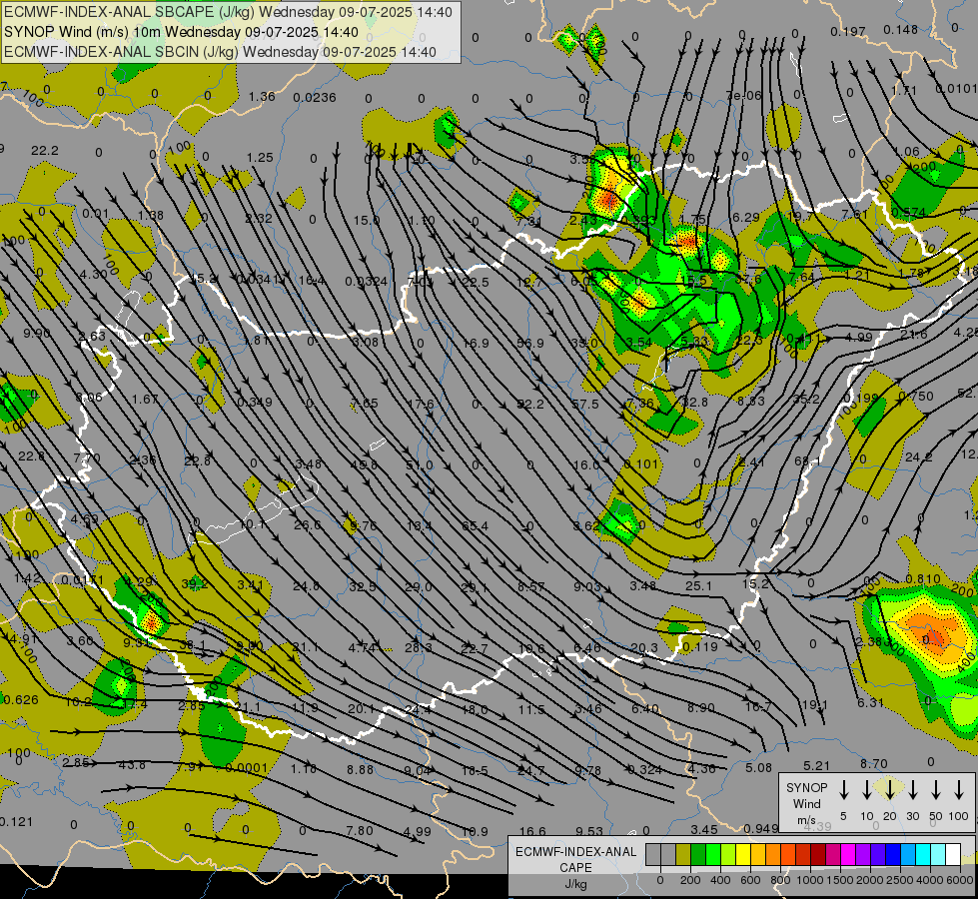Click the map value '0.119'

tap(700, 647)
